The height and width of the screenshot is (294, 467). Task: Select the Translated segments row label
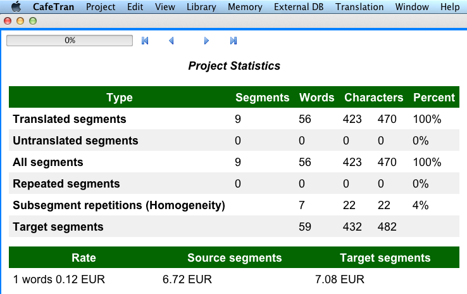coord(70,119)
